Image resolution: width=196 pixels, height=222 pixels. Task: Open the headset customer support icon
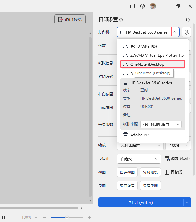click(188, 20)
